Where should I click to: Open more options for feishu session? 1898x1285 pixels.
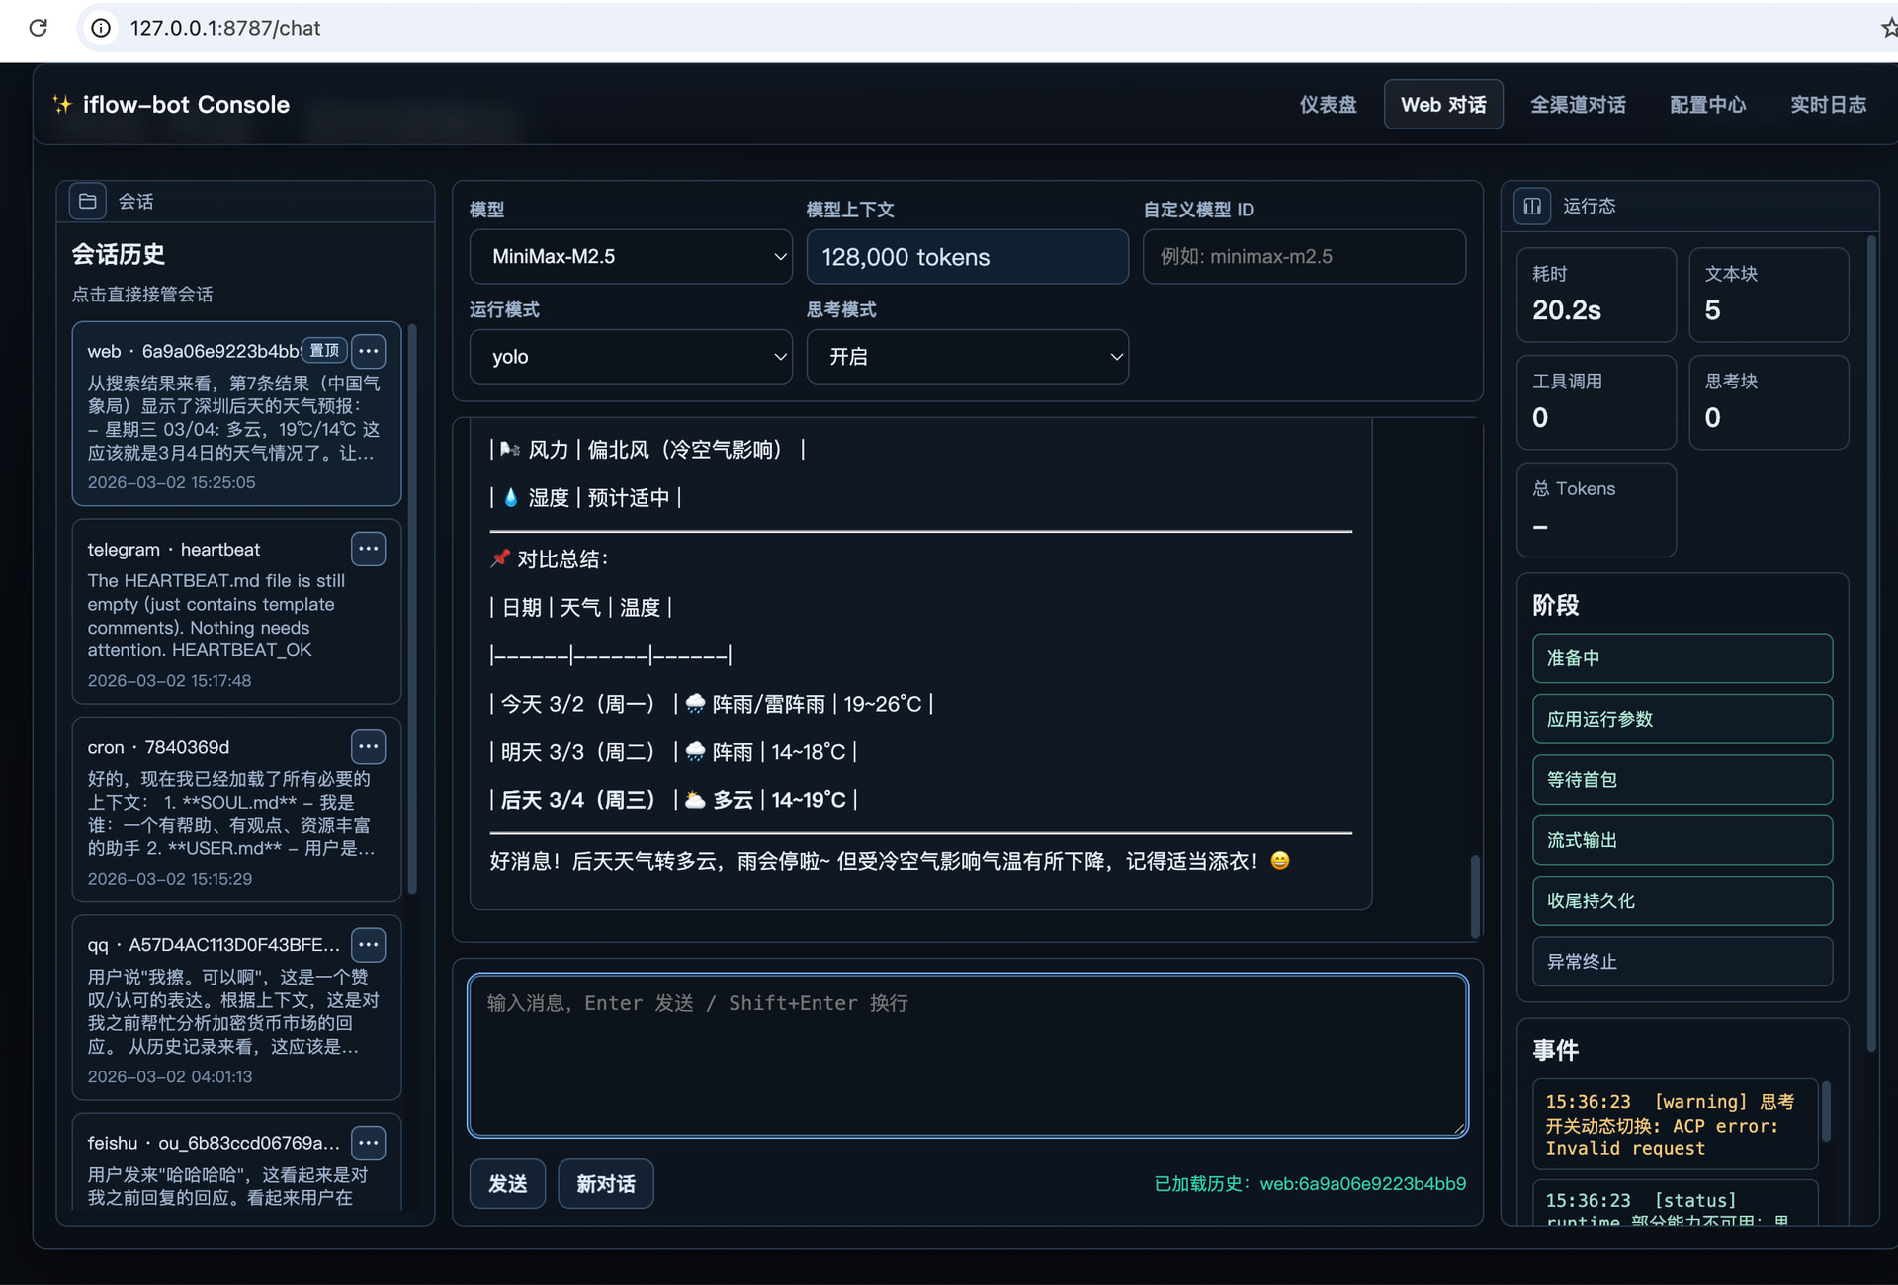[x=369, y=1143]
